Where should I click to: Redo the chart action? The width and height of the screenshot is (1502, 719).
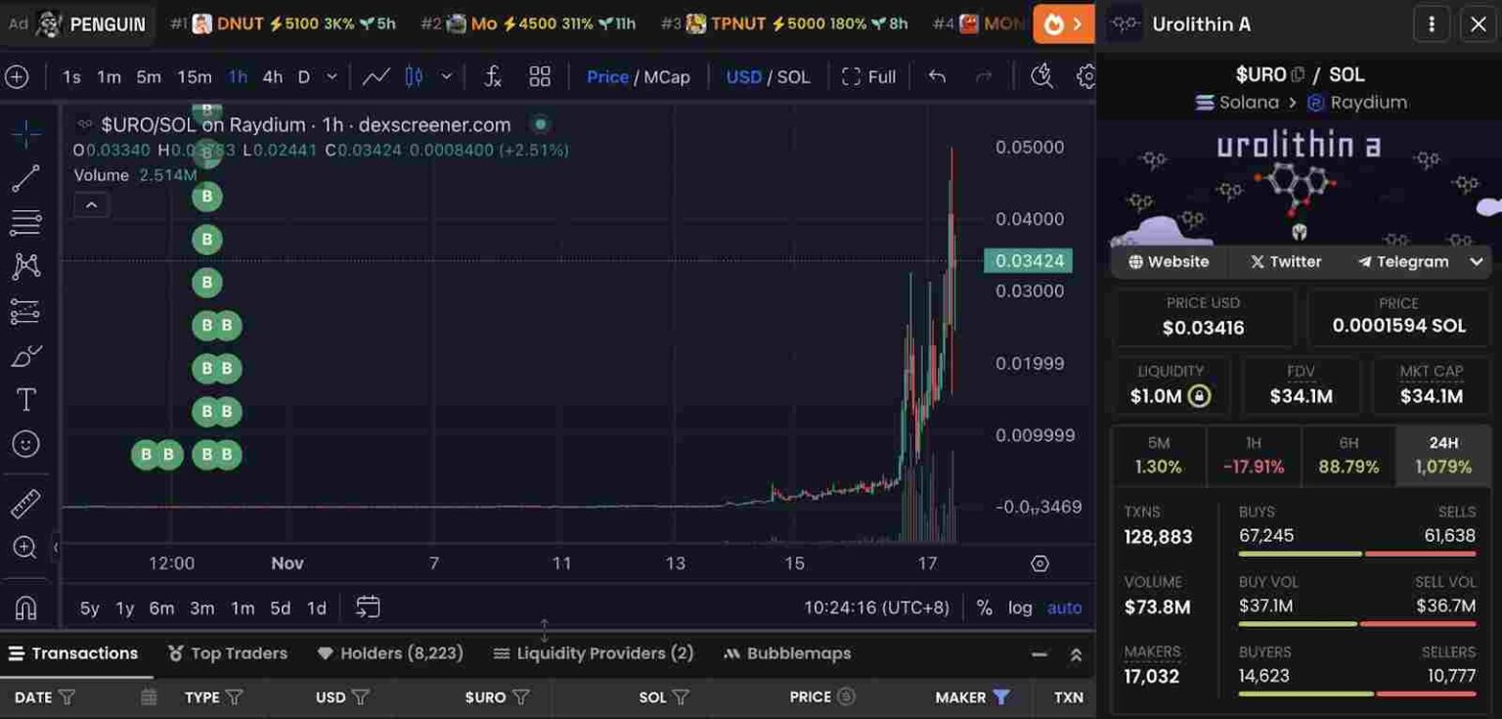[984, 76]
